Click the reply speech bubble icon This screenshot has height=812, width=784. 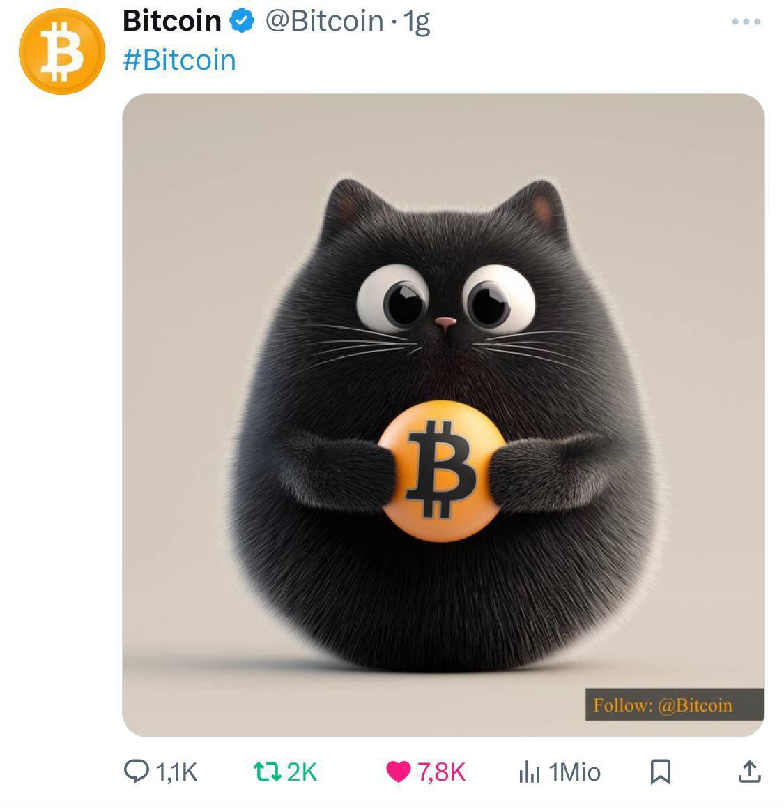pos(137,771)
